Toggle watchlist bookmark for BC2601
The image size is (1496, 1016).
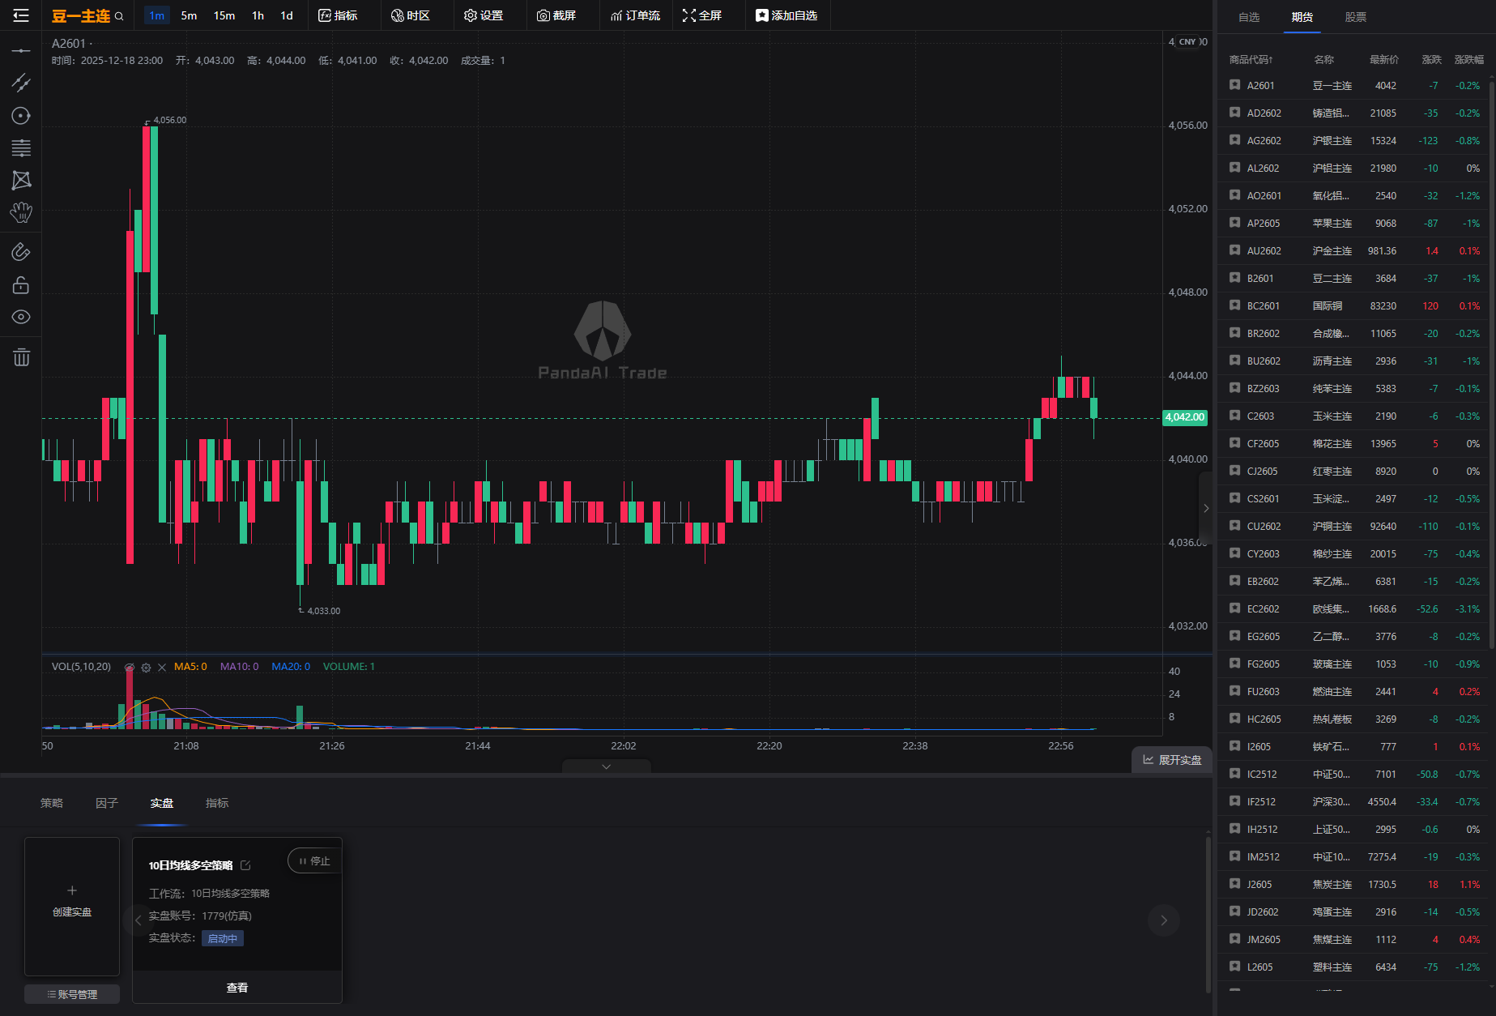(1234, 305)
